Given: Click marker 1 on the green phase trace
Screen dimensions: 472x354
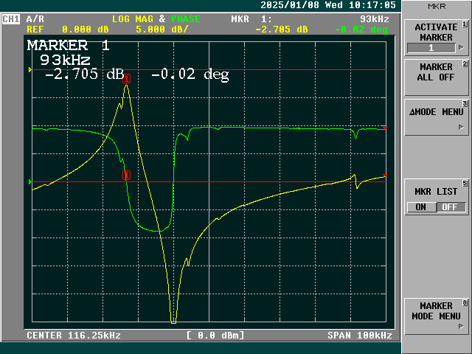Looking at the screenshot, I should tap(127, 175).
